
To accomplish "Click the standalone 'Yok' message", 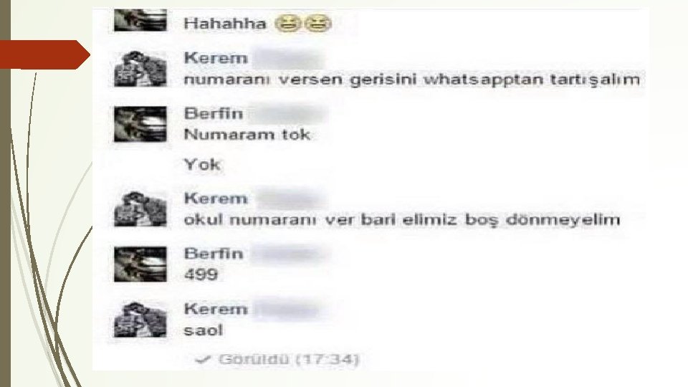I will coord(202,165).
